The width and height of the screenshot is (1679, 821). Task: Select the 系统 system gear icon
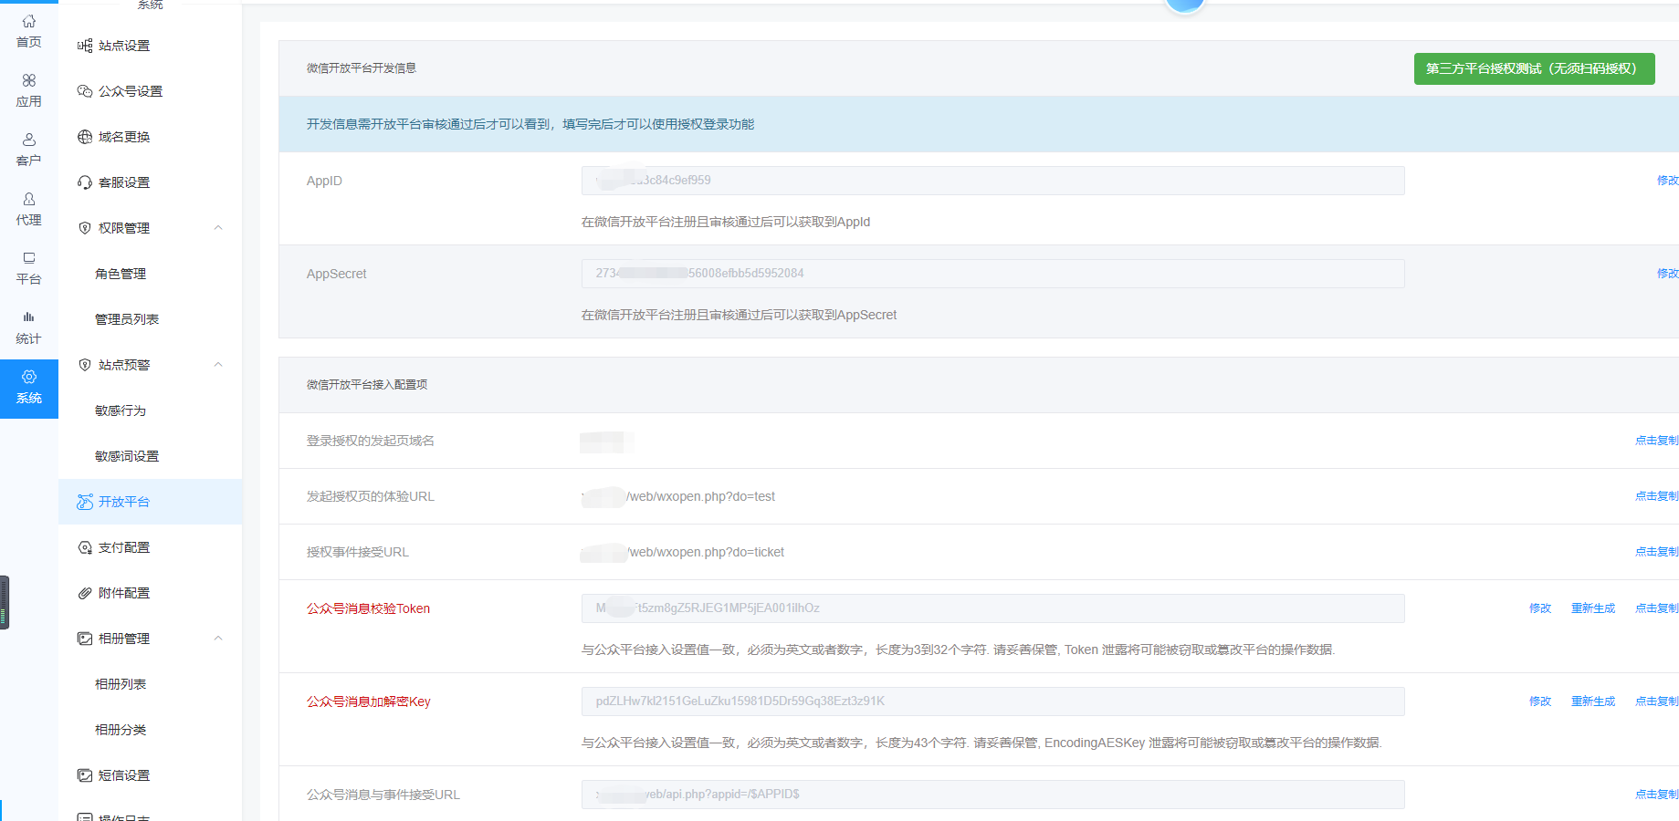click(x=29, y=377)
